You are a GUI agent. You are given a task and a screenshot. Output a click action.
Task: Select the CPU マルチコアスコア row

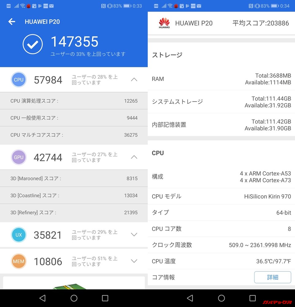point(74,135)
